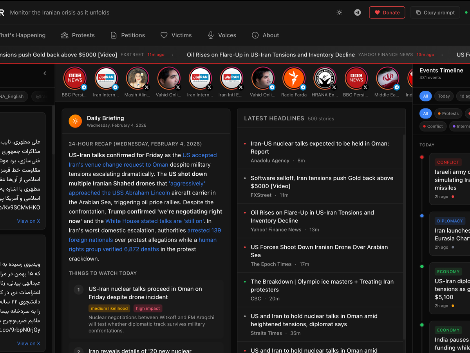The height and width of the screenshot is (353, 470).
Task: Switch to the Voices tab
Action: [x=222, y=35]
